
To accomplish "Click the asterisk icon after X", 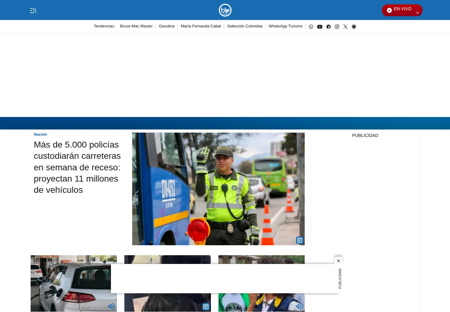I will (354, 27).
